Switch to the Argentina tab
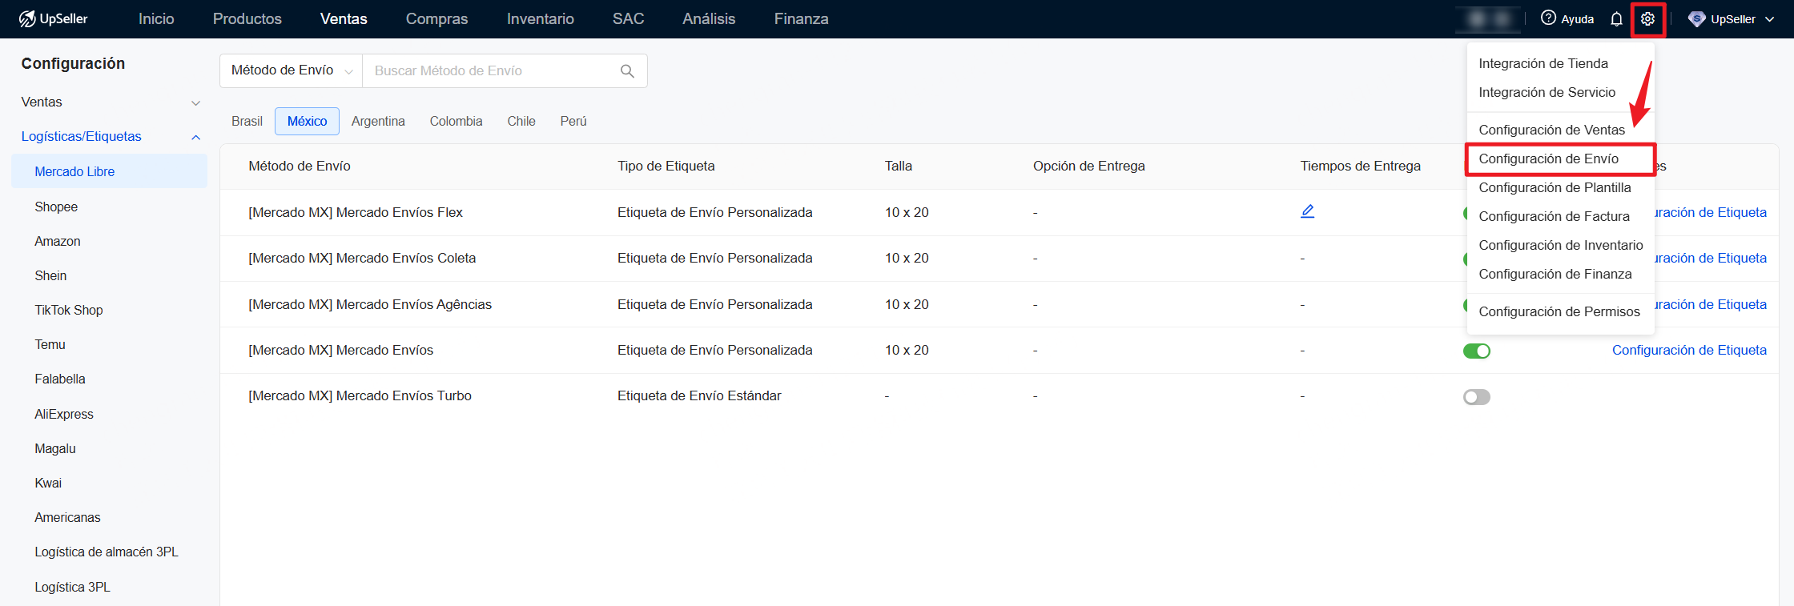This screenshot has width=1794, height=606. click(378, 122)
